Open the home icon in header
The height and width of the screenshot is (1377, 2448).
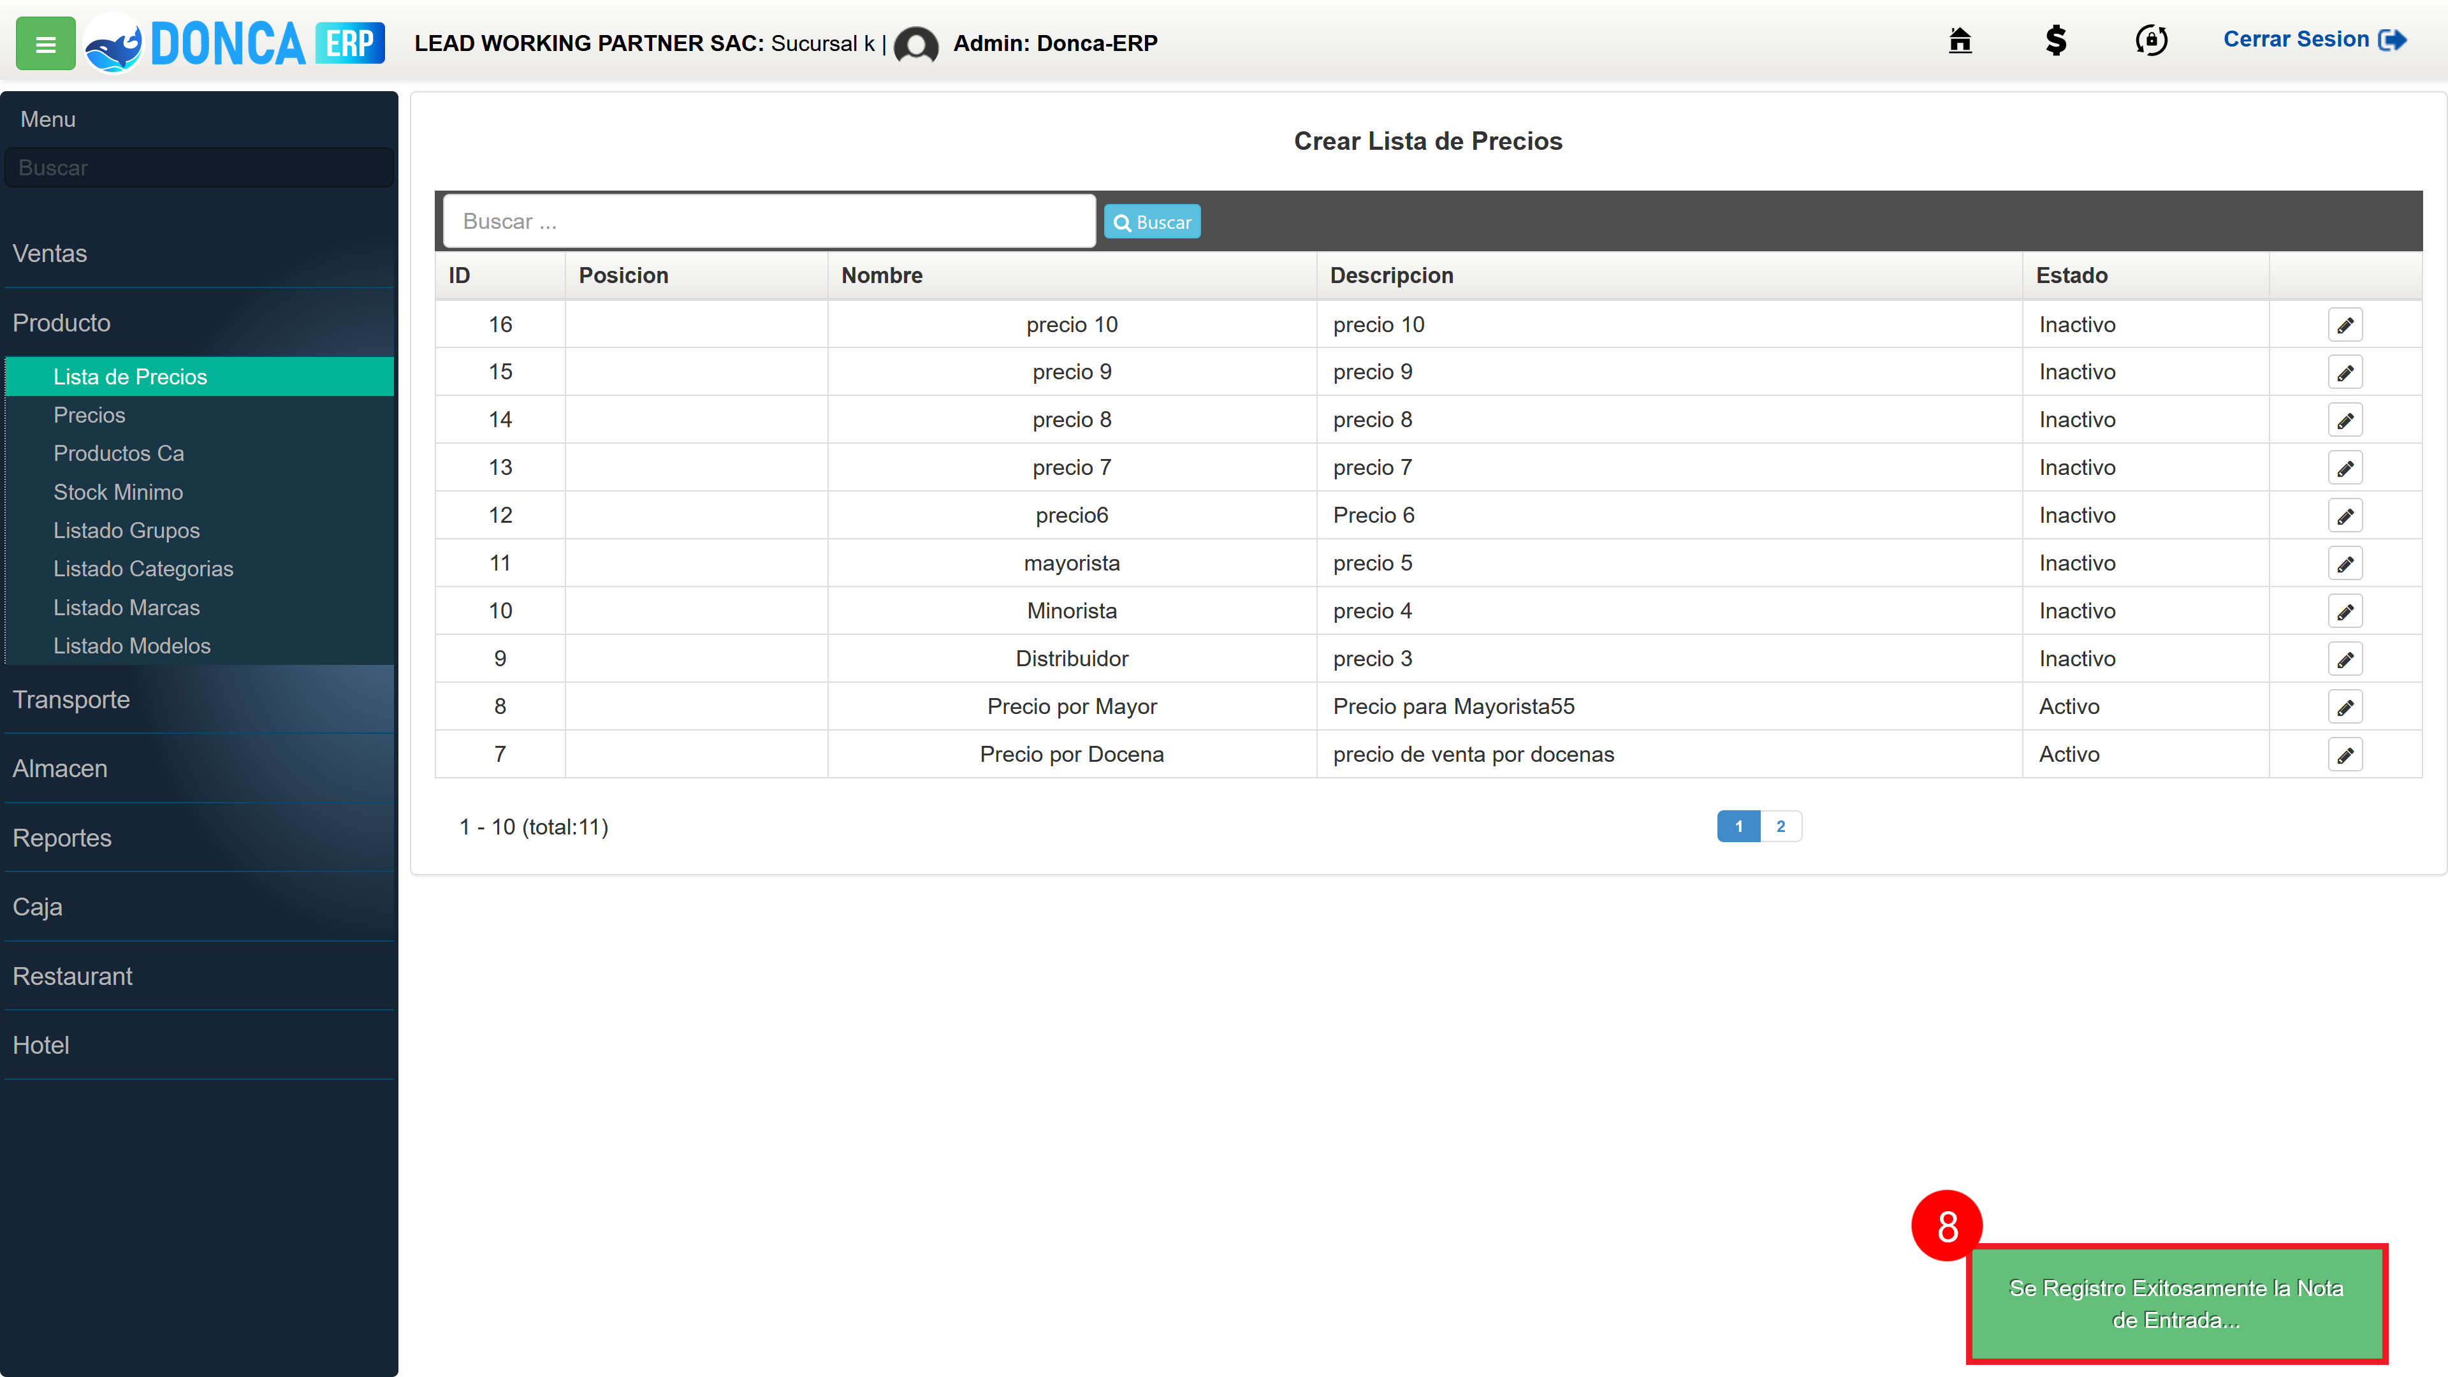1960,40
